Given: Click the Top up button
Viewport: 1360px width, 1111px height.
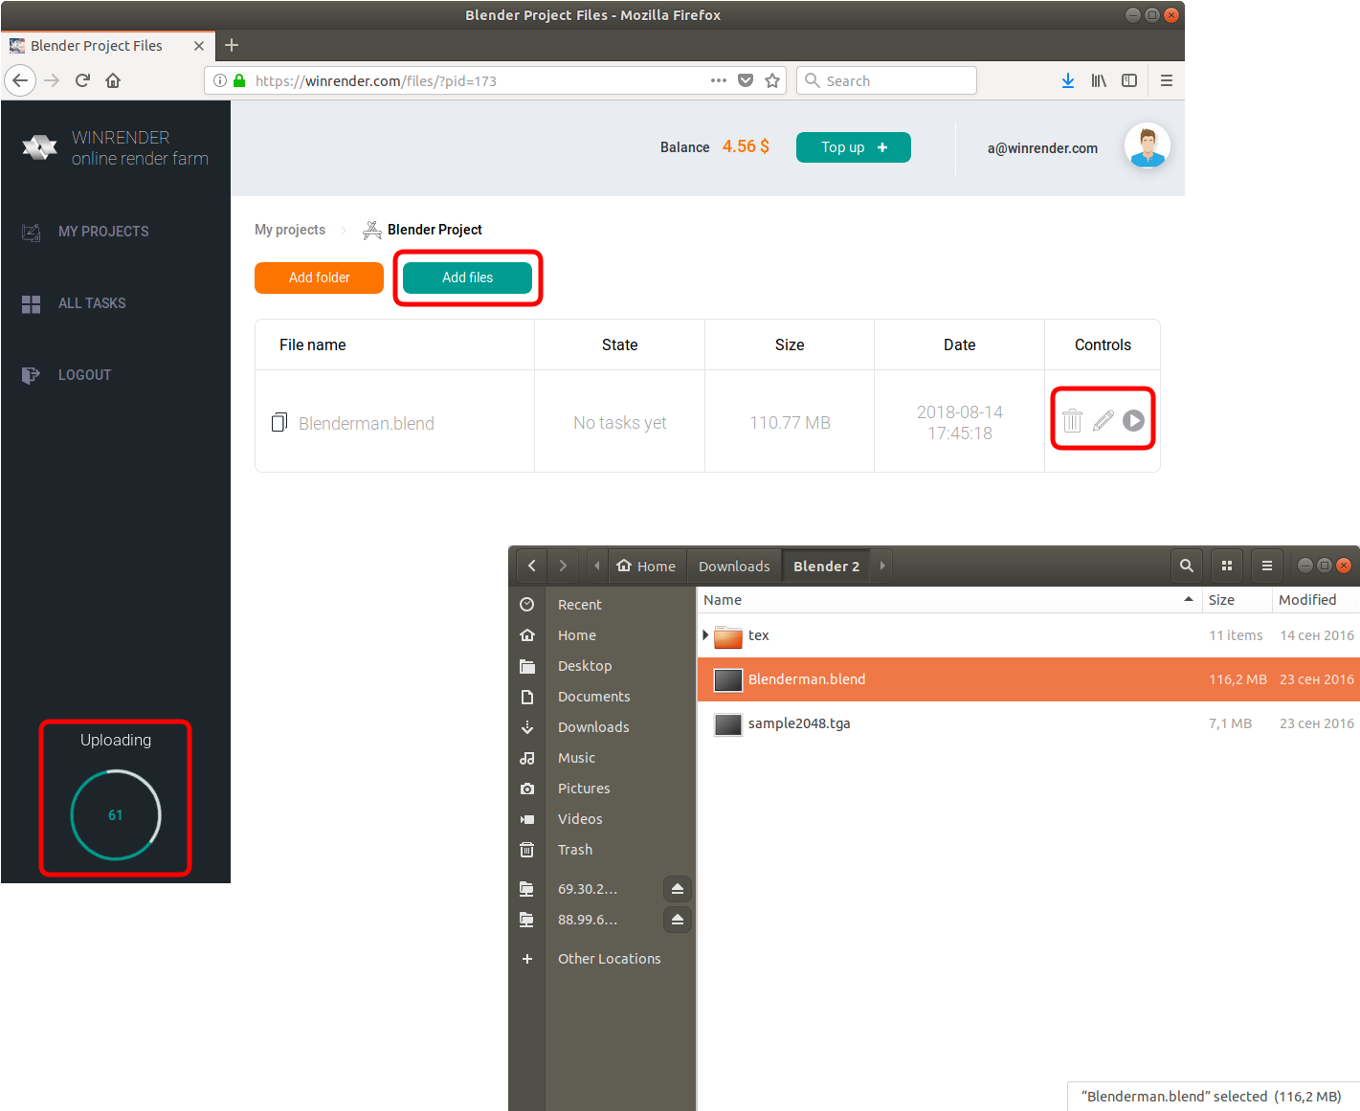Looking at the screenshot, I should pos(854,147).
